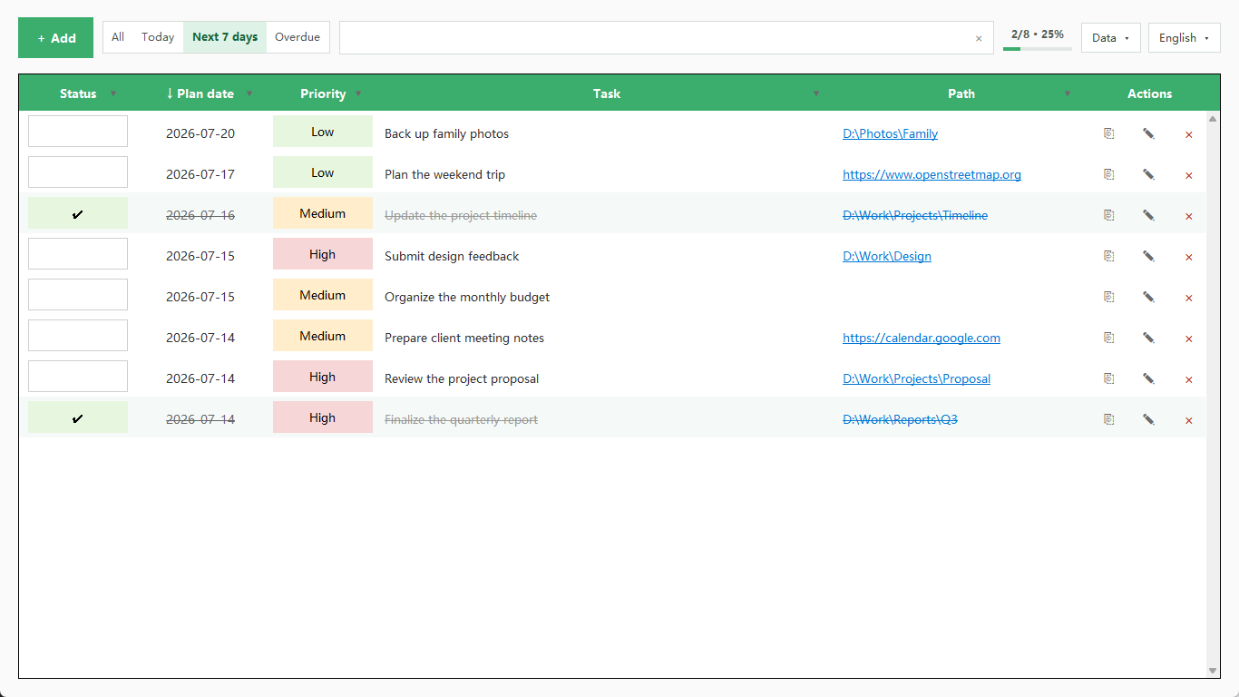Mark 'Back up family photos' as done
Screen dimensions: 1239x697
click(x=78, y=131)
